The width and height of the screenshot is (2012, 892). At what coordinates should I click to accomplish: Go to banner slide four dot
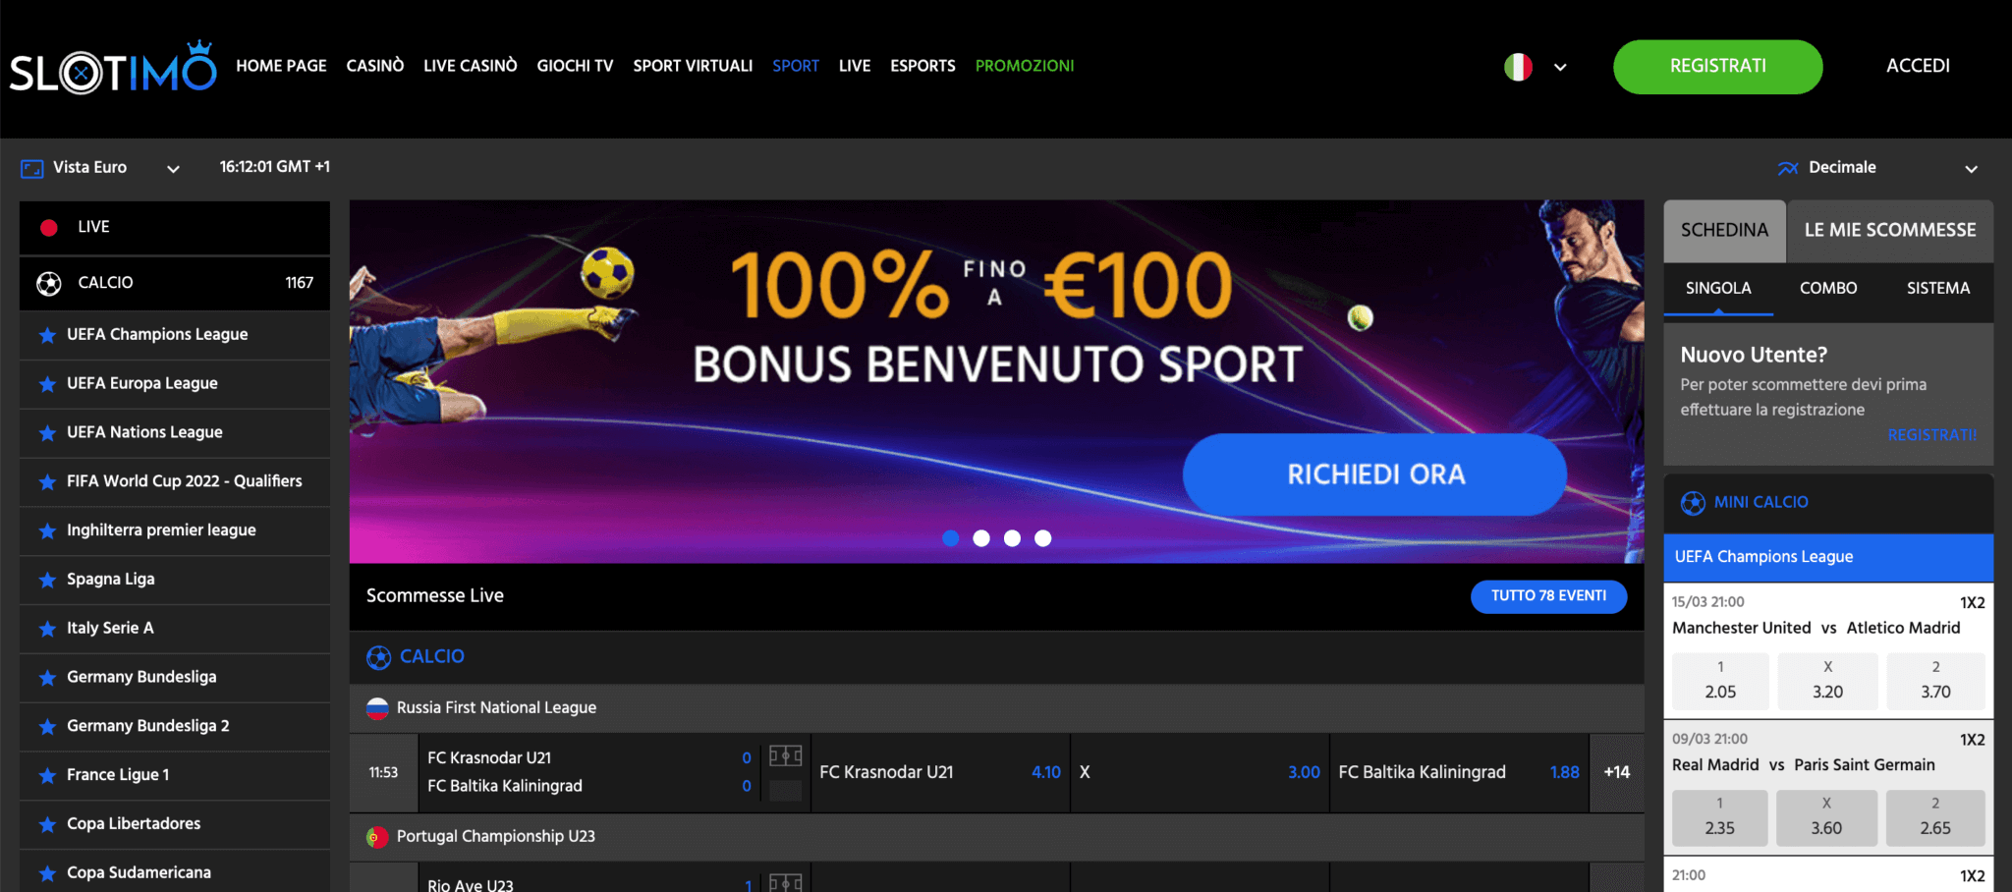click(1043, 538)
